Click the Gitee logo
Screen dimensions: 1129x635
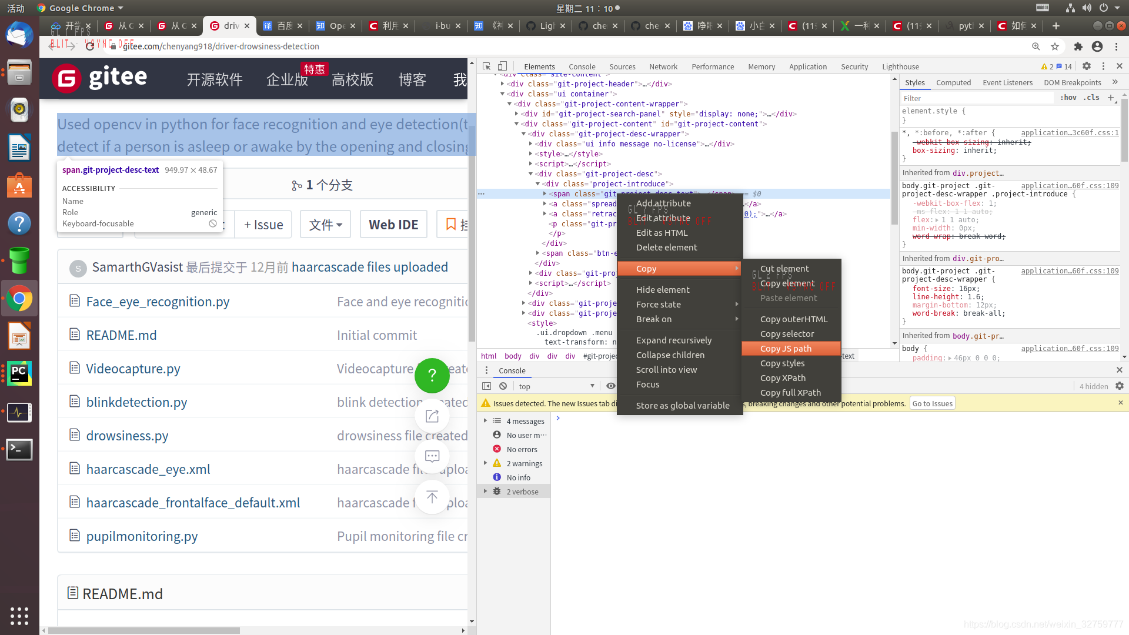tap(99, 78)
